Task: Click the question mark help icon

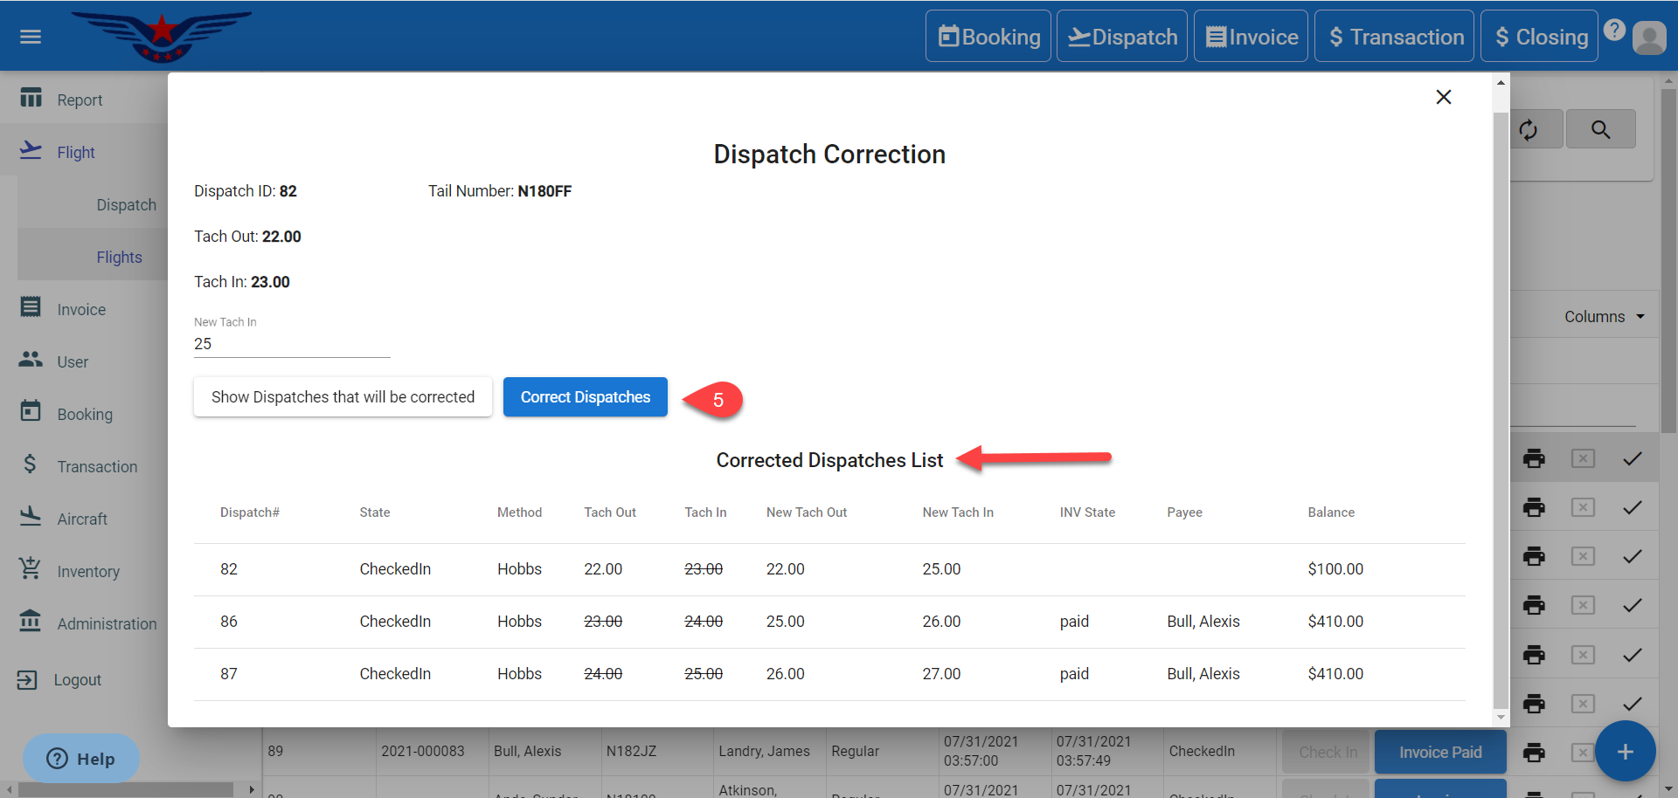Action: click(1614, 31)
